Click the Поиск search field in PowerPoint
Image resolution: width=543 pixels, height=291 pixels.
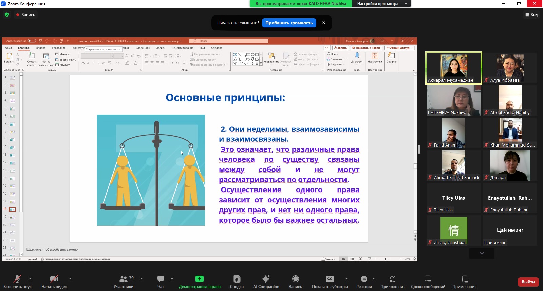click(229, 41)
